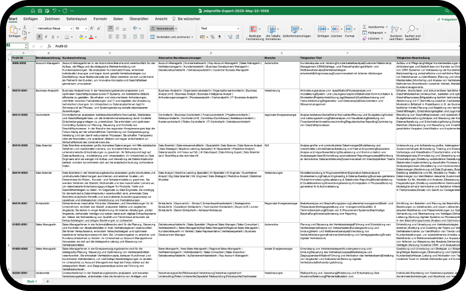Switch to the Formeln ribbon tab
This screenshot has height=291, width=466.
click(99, 19)
